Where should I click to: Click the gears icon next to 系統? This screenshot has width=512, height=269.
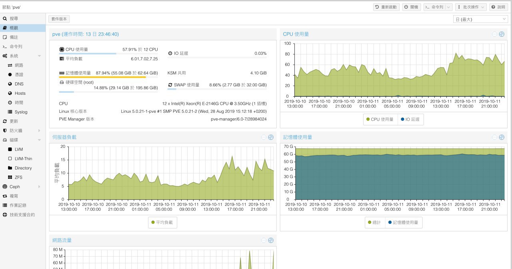pos(5,56)
